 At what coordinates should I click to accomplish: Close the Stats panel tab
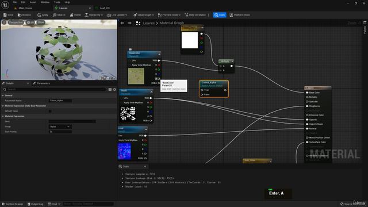(x=145, y=166)
